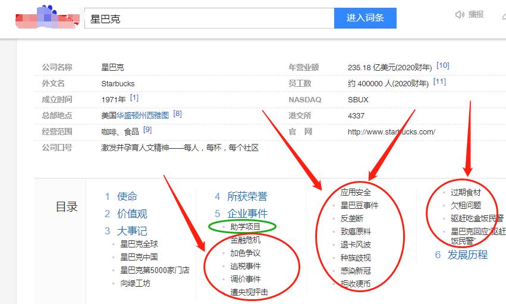Open the 致癌原料 subsection

point(356,231)
